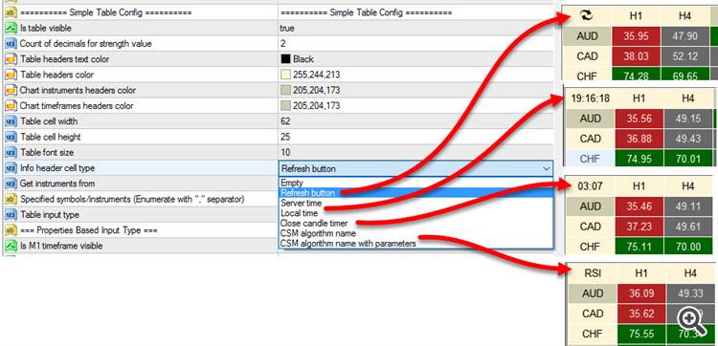The image size is (718, 346).
Task: Click the color icon beside 'Table headers text color'
Action: click(11, 59)
